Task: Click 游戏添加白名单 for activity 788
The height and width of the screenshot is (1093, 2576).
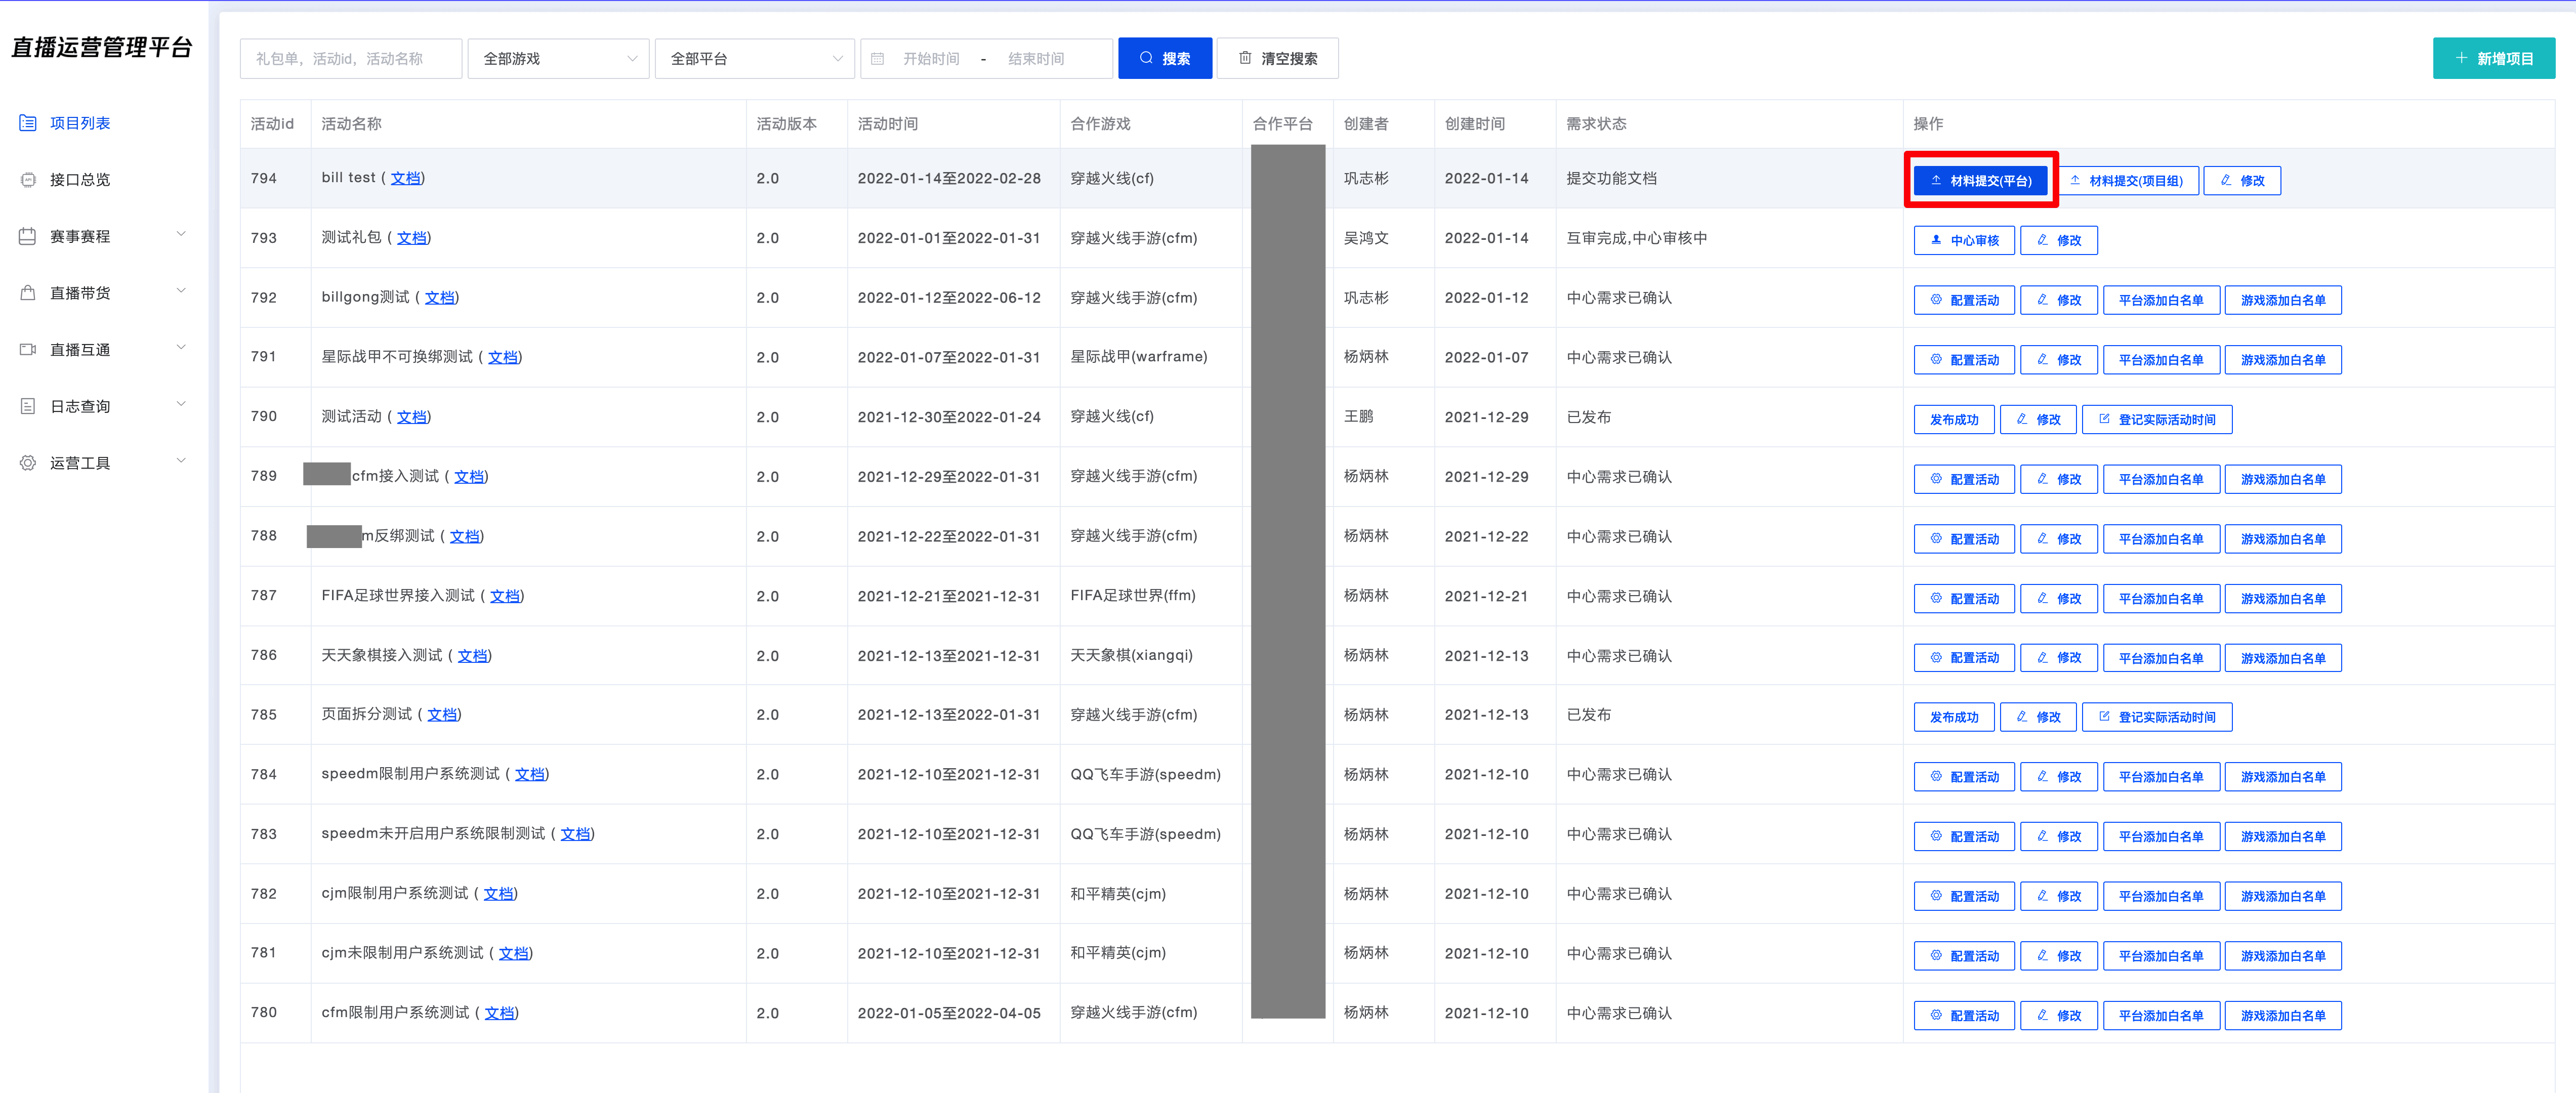Action: click(x=2283, y=539)
